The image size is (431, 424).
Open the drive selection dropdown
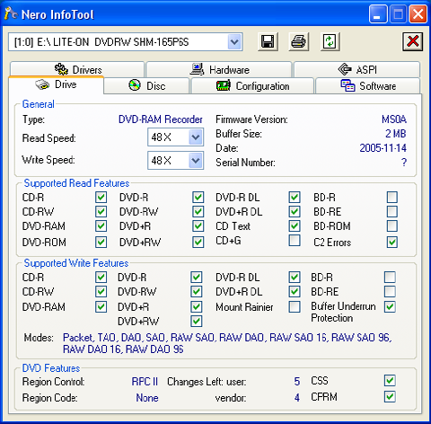pyautogui.click(x=234, y=41)
